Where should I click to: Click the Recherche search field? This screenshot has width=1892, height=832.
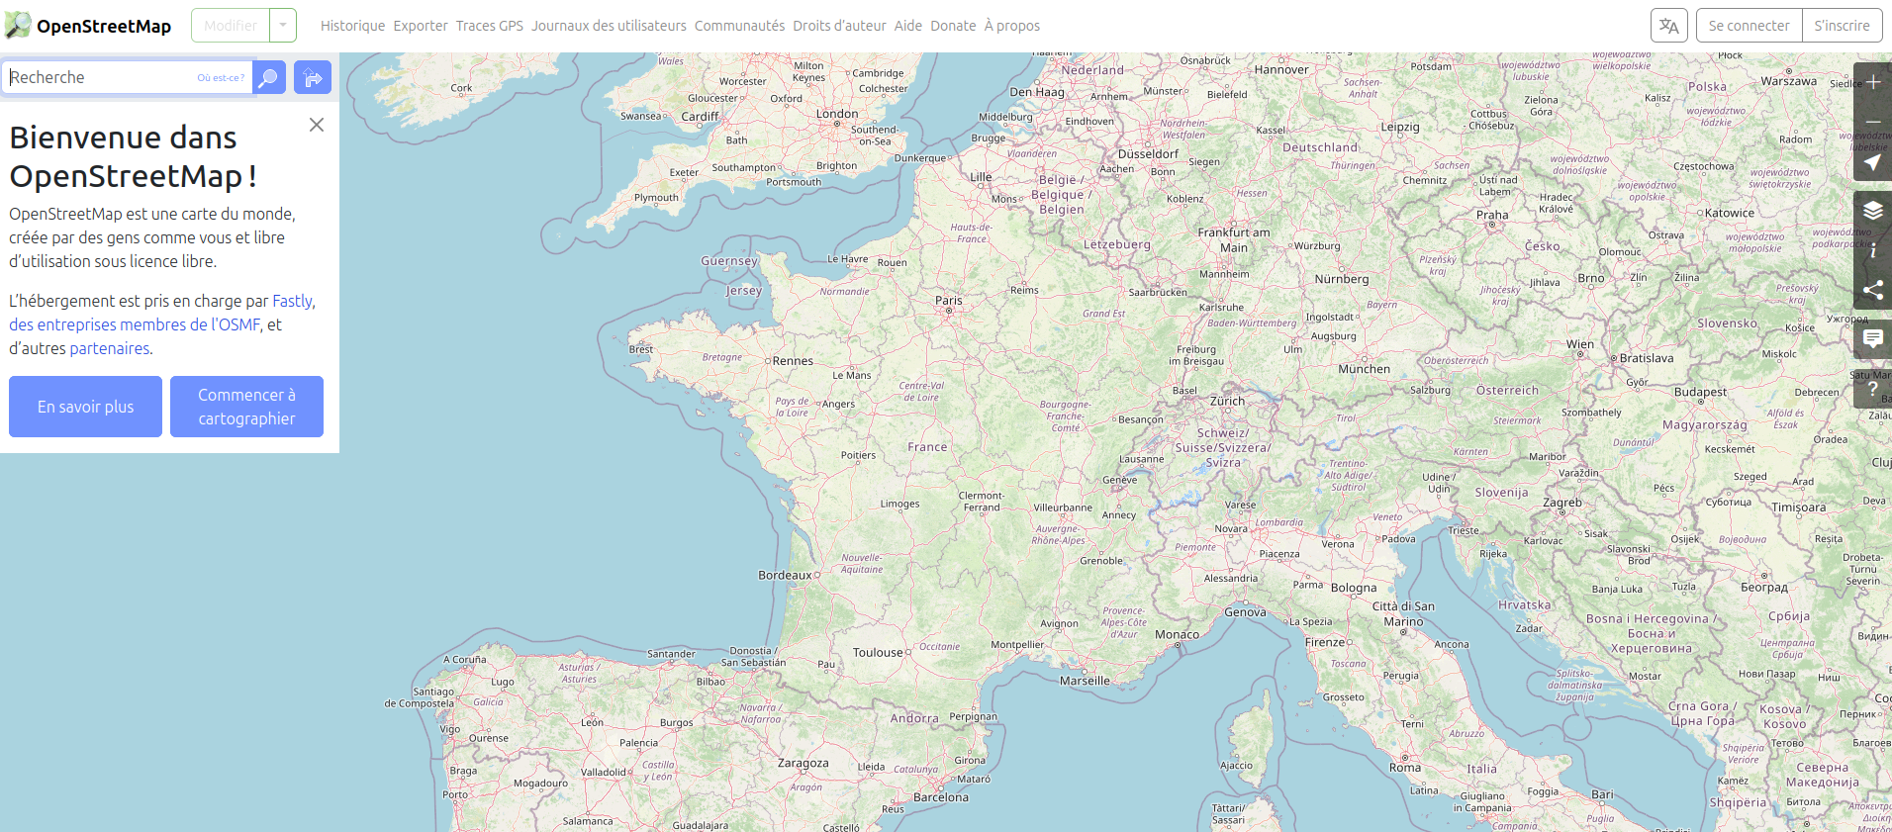coord(99,77)
